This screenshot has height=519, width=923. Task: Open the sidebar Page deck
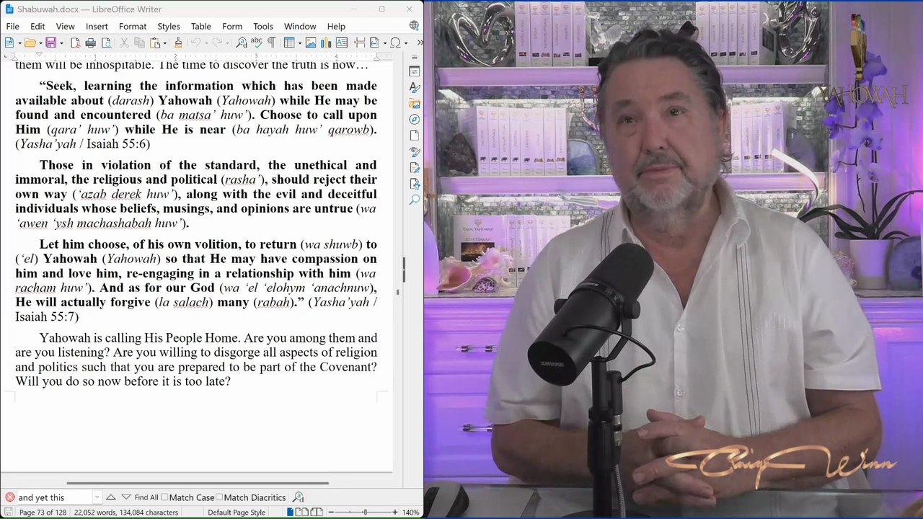(x=415, y=136)
